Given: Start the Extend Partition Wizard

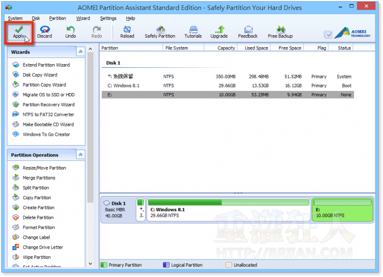Looking at the screenshot, I should coord(46,65).
